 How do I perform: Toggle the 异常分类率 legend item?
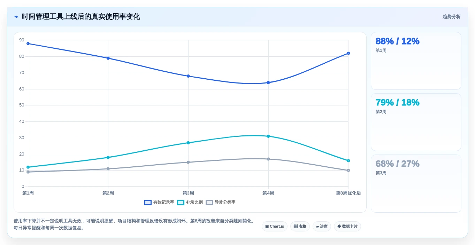(x=221, y=203)
